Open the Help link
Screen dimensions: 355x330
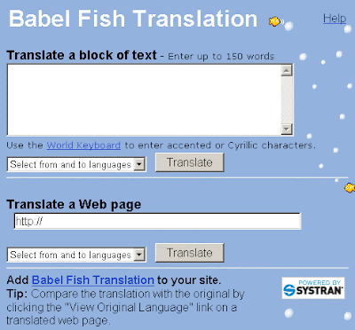point(335,19)
